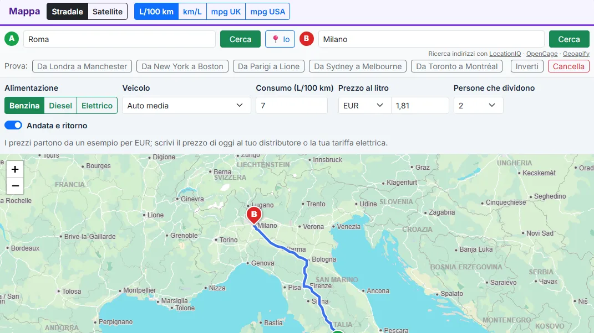Open the Veicolo dropdown showing Auto media
This screenshot has width=594, height=333.
[186, 106]
